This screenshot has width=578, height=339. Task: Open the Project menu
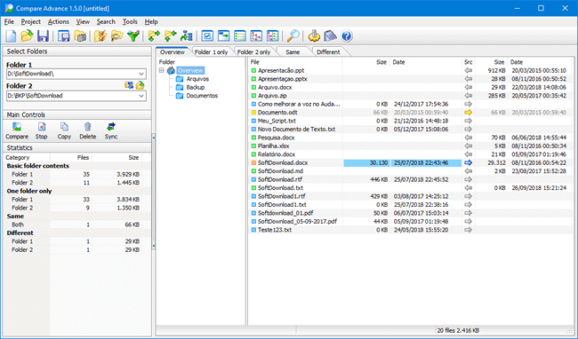[30, 21]
